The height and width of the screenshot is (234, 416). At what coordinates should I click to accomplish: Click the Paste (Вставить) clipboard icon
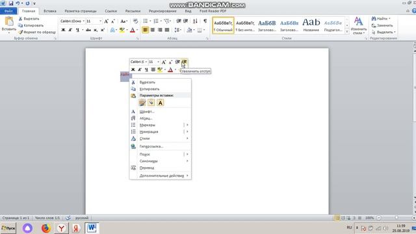[x=8, y=21]
